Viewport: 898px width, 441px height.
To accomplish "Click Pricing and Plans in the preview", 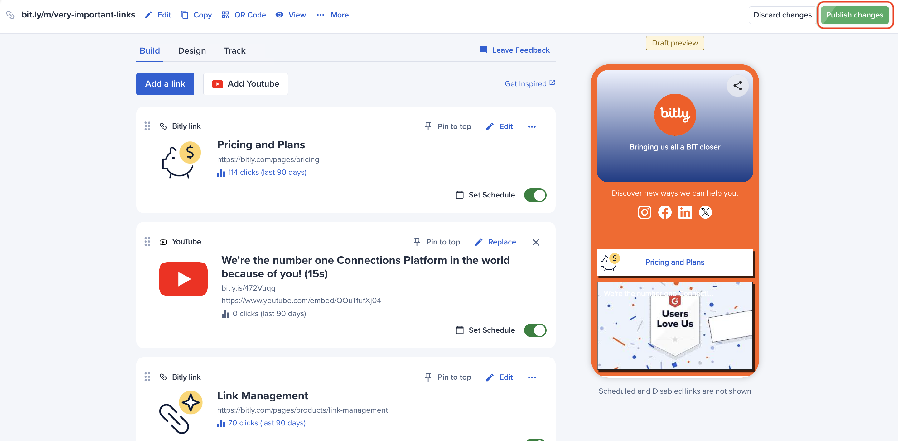I will (675, 263).
